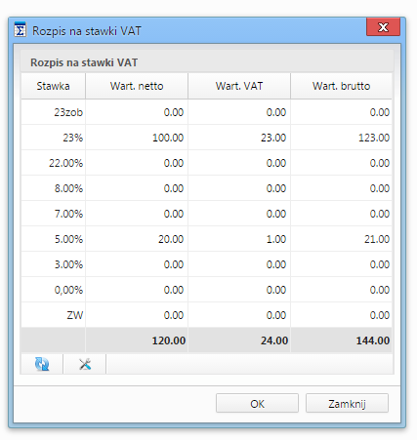
Task: Click the netto value 20.00 cell
Action: click(137, 239)
